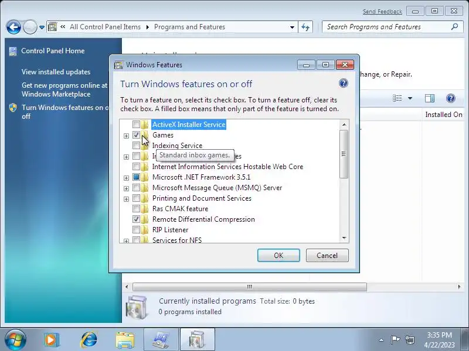Toggle the Microsoft .NET Framework 3.5.1 checkbox

coord(136,177)
